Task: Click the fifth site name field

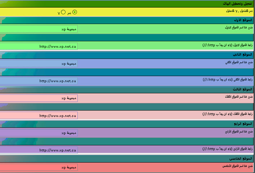Action: pyautogui.click(x=39, y=167)
